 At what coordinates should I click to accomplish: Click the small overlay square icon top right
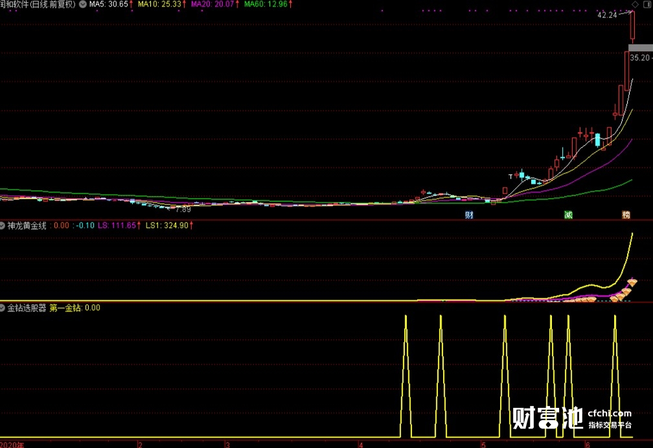click(647, 5)
